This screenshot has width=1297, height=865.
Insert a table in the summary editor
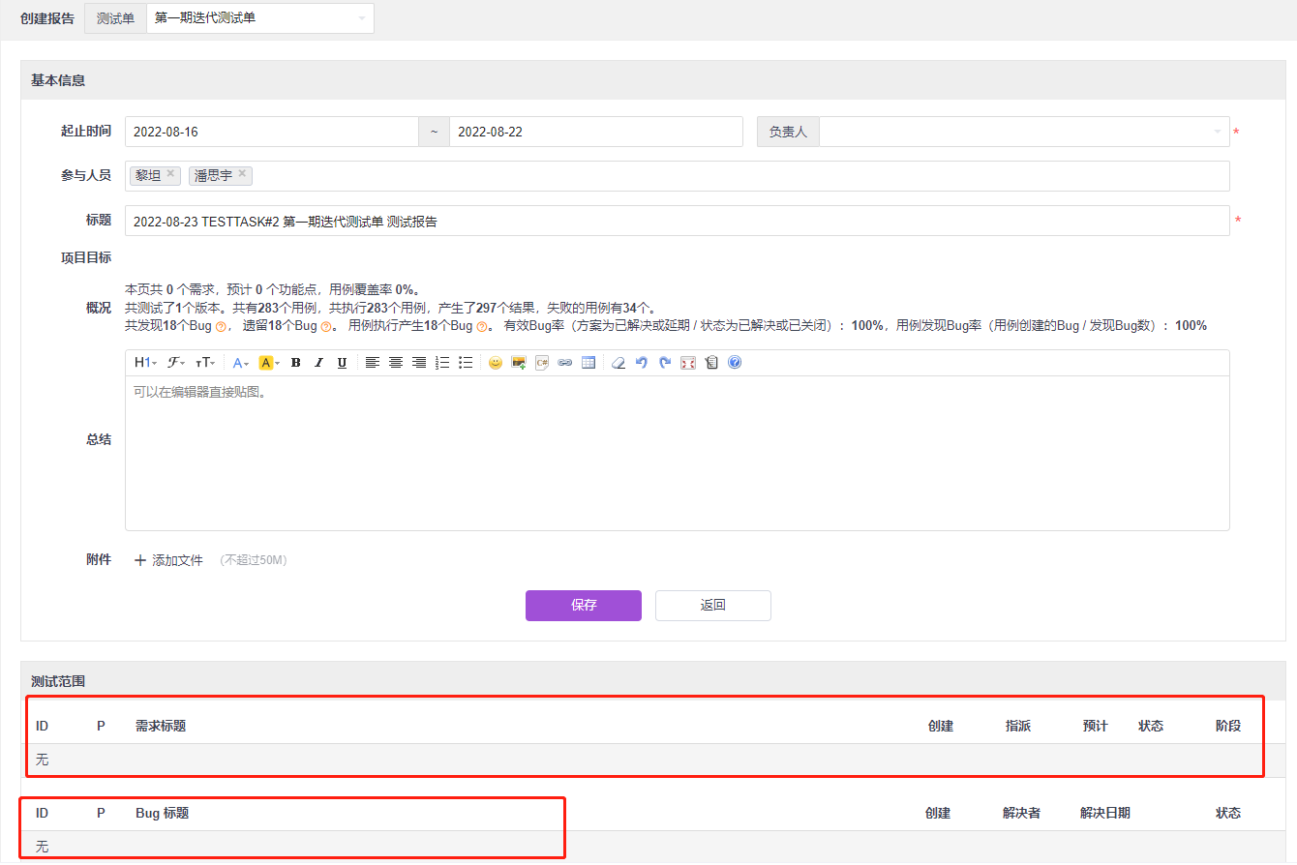pyautogui.click(x=588, y=363)
